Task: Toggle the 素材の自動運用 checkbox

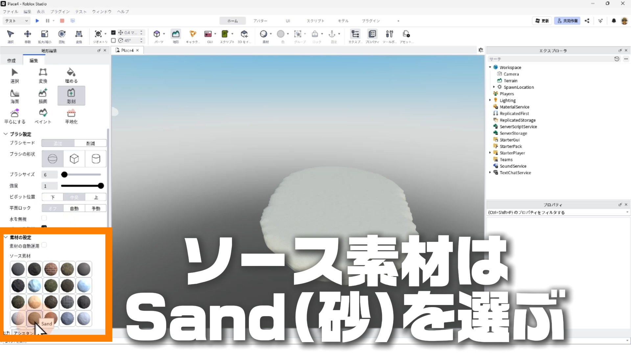Action: tap(44, 245)
